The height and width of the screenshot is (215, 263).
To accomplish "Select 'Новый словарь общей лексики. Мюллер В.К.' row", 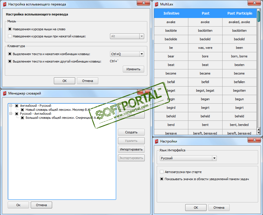I will pos(58,110).
